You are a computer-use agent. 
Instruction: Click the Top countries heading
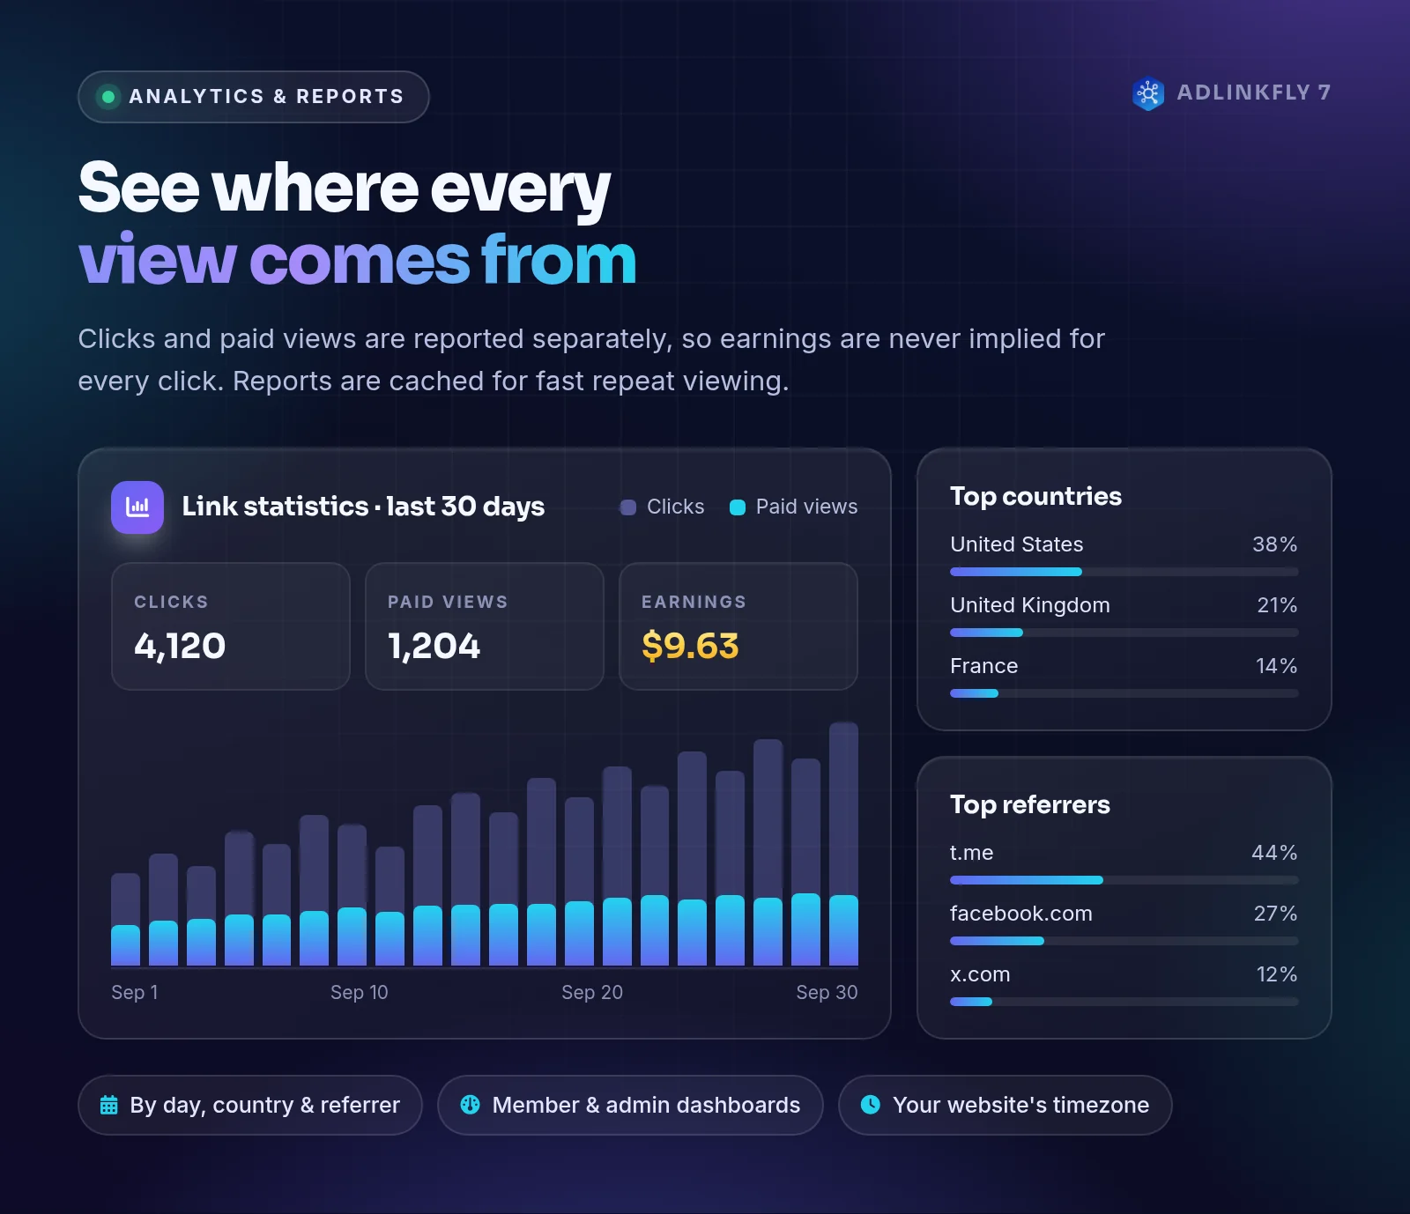click(1036, 497)
